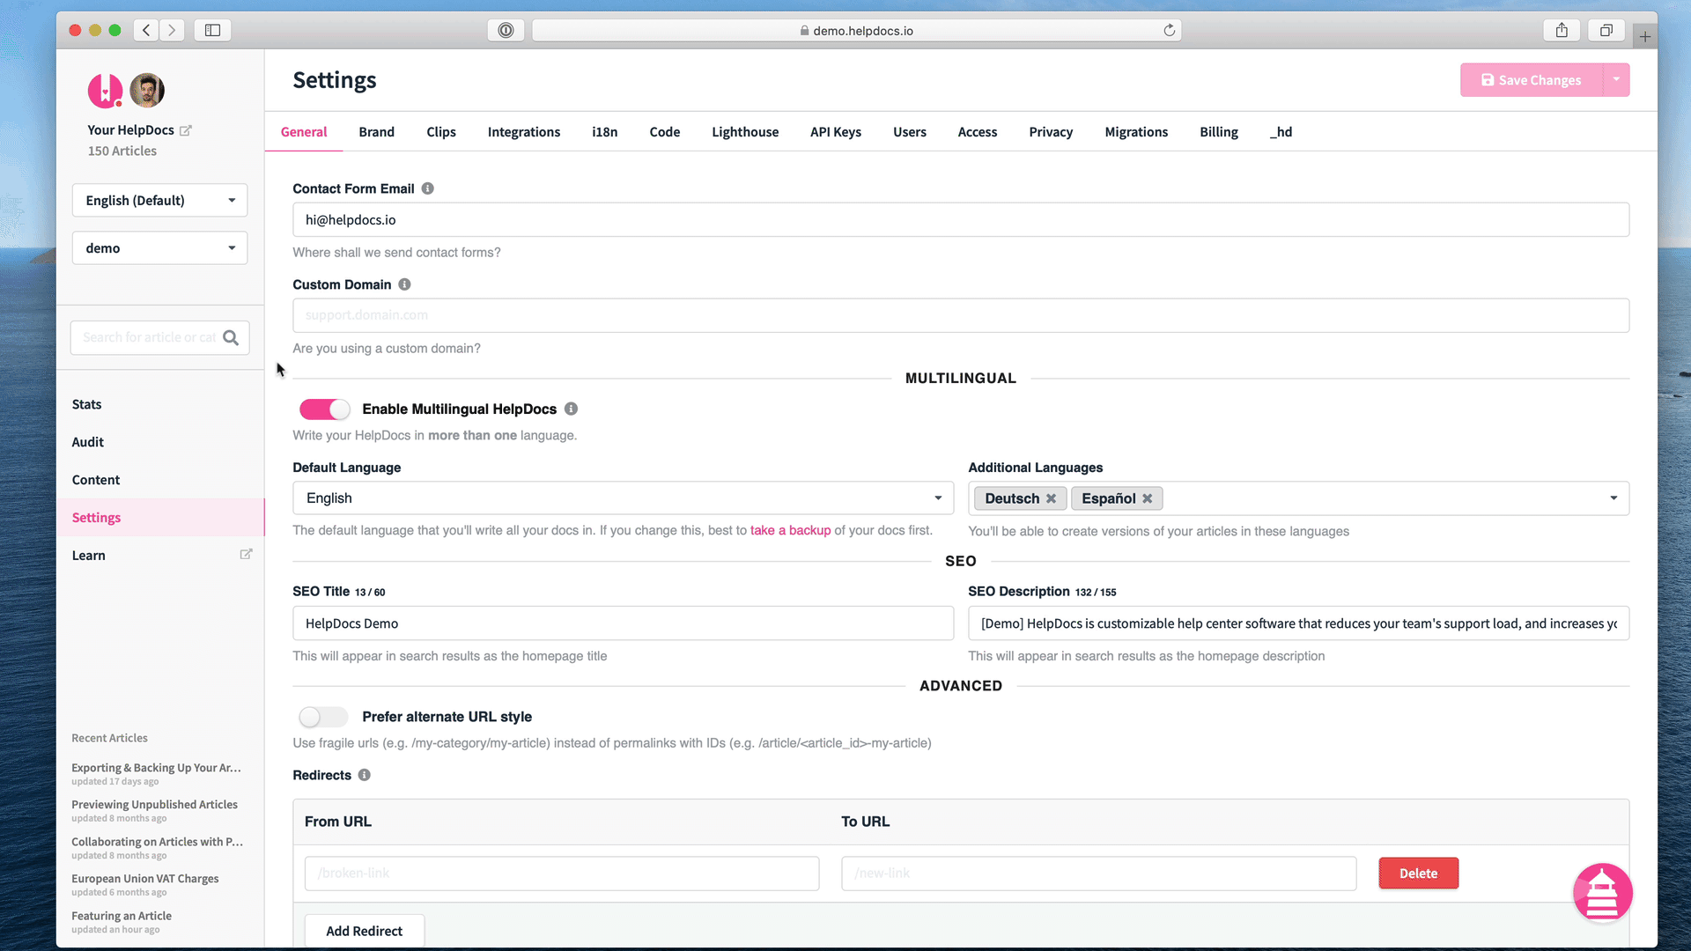Switch to the Clips tab
This screenshot has width=1691, height=951.
441,132
